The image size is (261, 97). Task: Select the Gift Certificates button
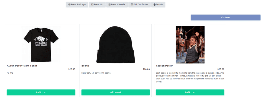coord(139,5)
